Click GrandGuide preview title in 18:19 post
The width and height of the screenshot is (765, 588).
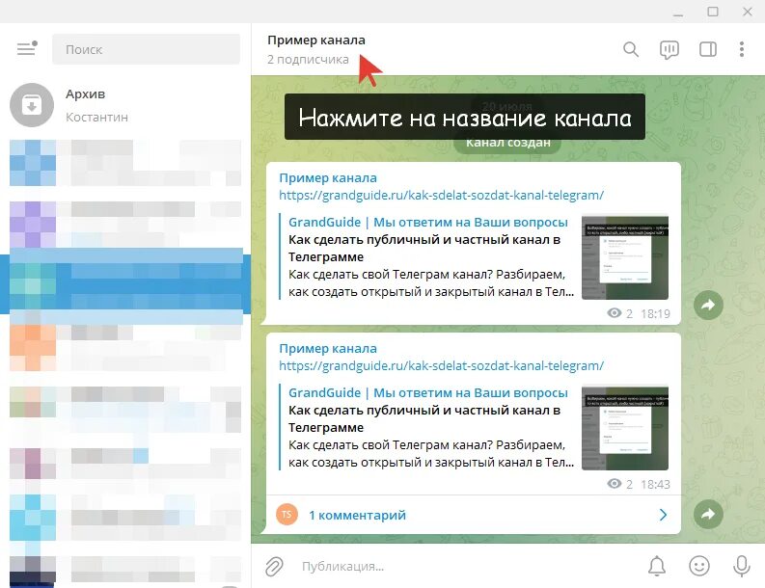pyautogui.click(x=428, y=223)
